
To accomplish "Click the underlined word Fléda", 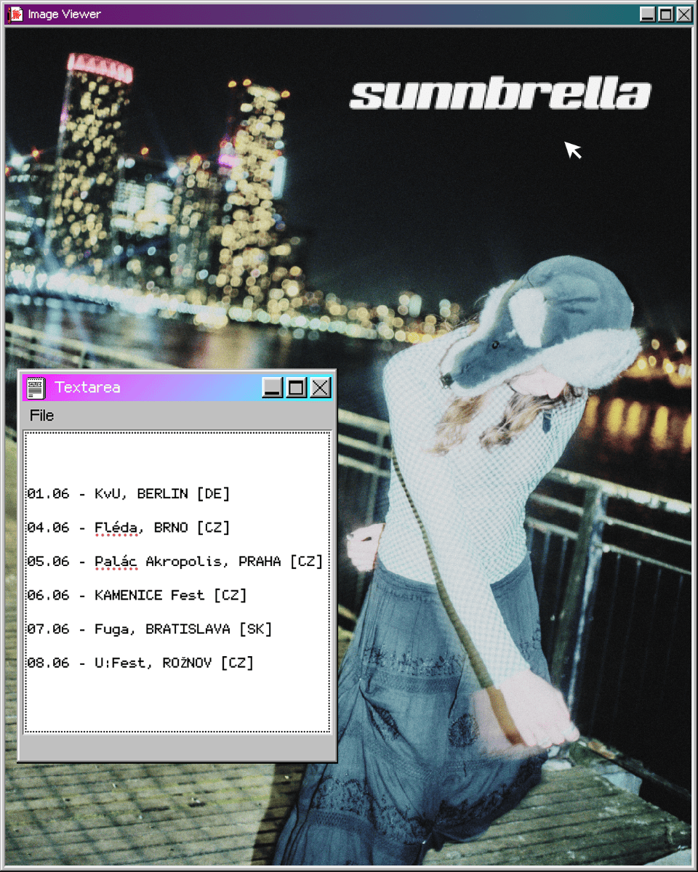I will point(116,528).
